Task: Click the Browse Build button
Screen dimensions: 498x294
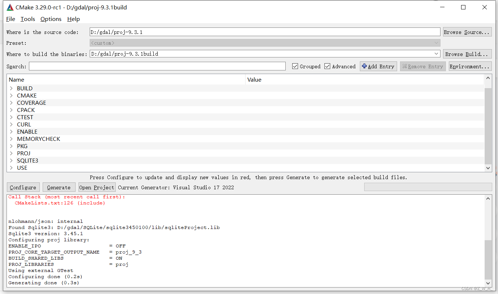Action: click(467, 54)
